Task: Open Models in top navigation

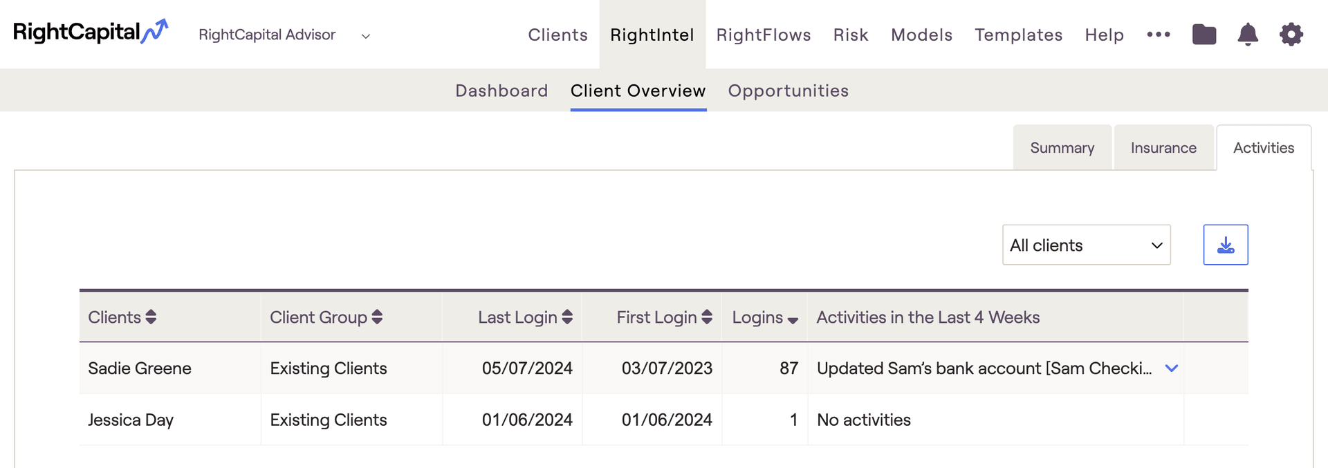Action: pyautogui.click(x=922, y=35)
